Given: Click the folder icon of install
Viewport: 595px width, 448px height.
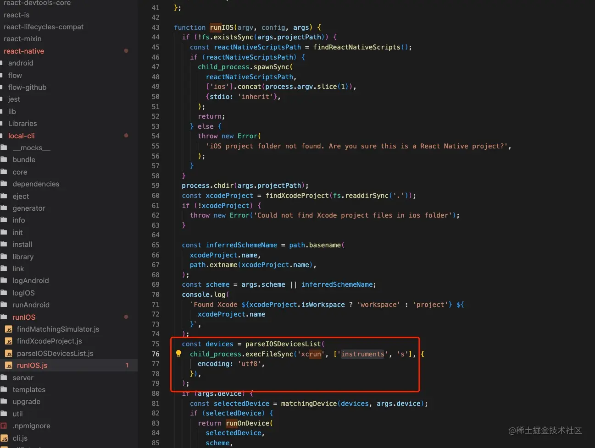Looking at the screenshot, I should pos(4,244).
